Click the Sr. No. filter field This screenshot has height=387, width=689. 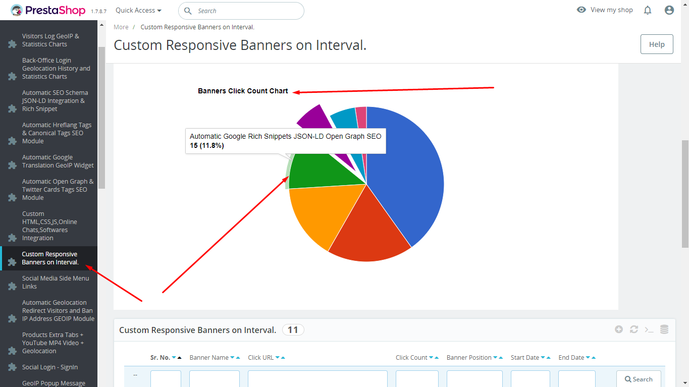click(x=166, y=379)
